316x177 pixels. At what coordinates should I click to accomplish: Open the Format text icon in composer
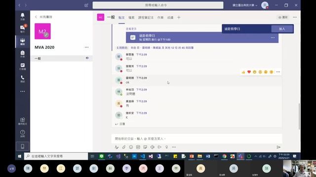[117, 147]
